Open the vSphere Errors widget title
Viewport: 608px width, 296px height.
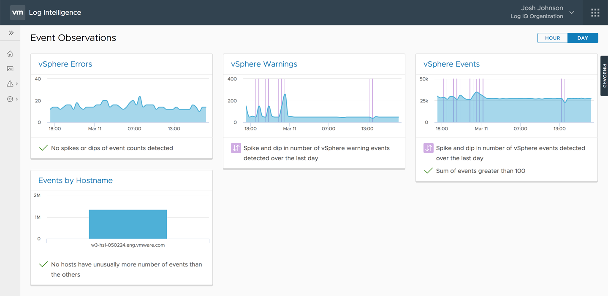(x=65, y=64)
